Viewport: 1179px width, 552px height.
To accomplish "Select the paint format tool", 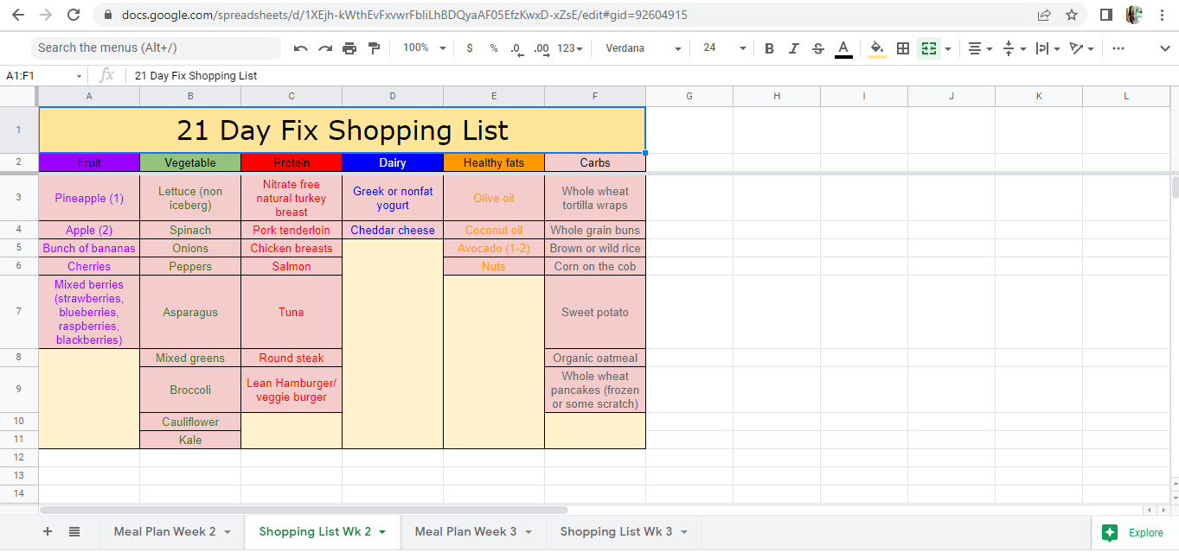I will [374, 48].
